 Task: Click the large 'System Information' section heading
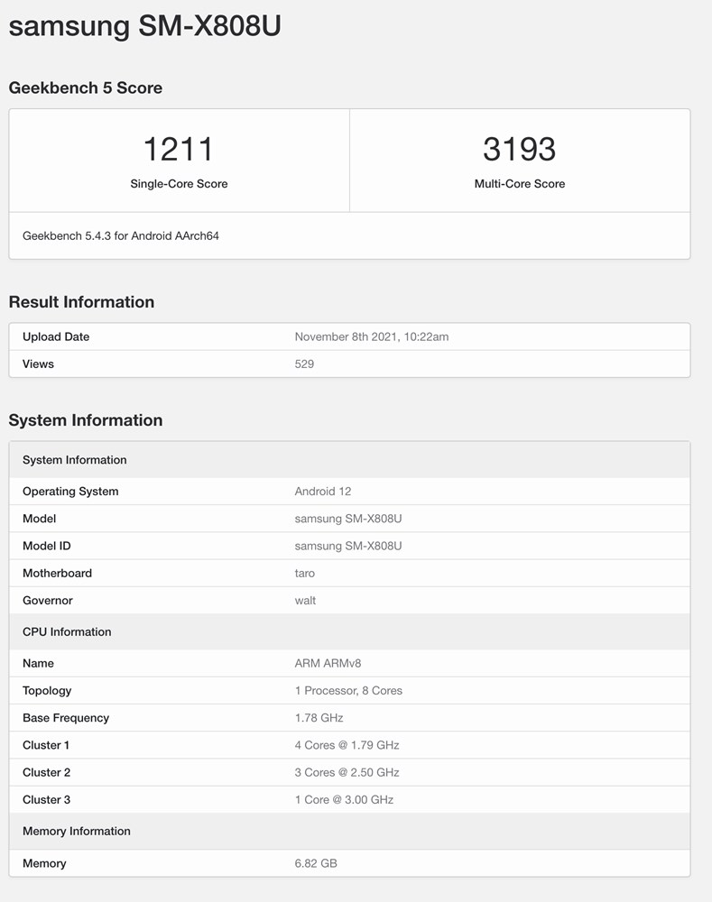click(85, 420)
